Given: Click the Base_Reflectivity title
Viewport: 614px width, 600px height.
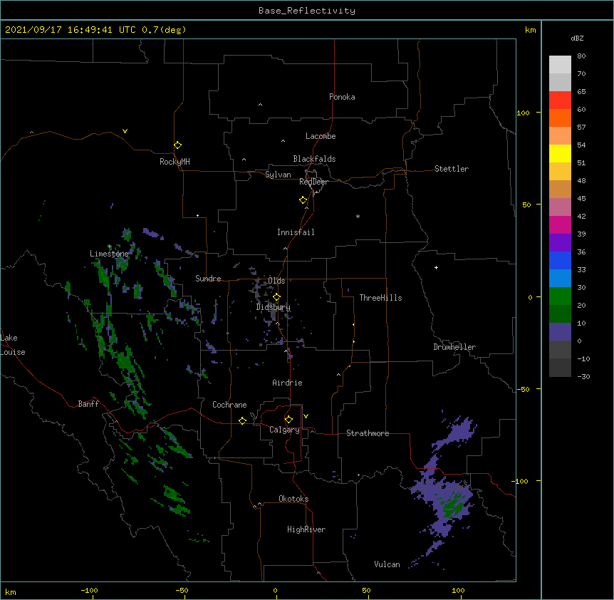Looking at the screenshot, I should (x=307, y=11).
